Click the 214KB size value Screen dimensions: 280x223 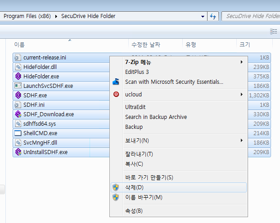tap(261, 133)
